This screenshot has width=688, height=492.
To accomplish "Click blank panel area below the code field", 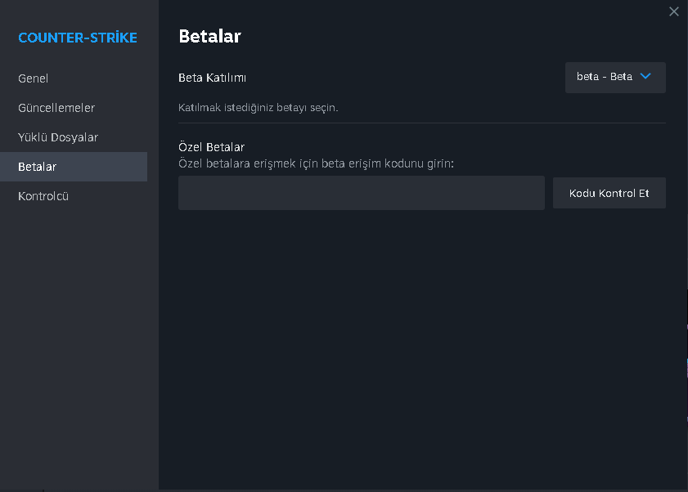I will pos(421,343).
